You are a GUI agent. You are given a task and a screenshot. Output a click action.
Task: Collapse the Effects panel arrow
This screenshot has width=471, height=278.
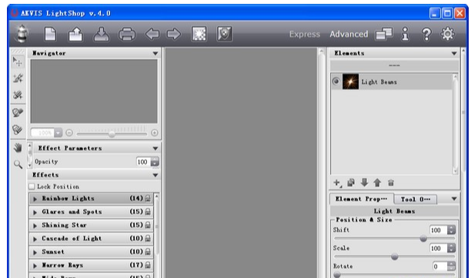point(155,176)
